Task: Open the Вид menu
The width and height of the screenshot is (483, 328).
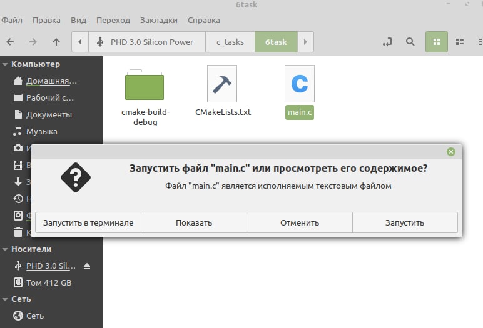Action: (x=79, y=21)
